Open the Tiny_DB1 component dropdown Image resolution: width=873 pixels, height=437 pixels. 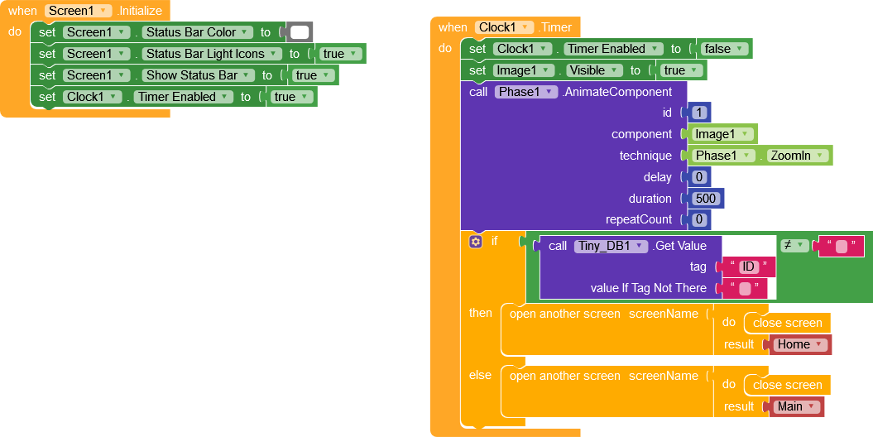pyautogui.click(x=611, y=246)
